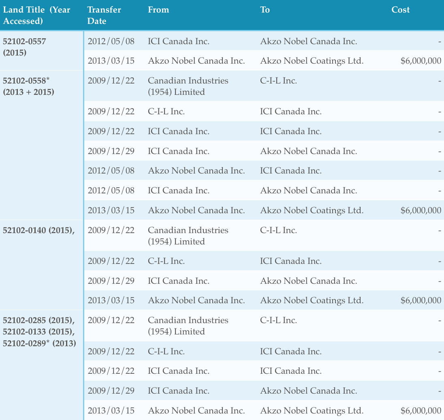Click 'C-I-L Inc.' in the To column under 52102-0558

pos(278,81)
